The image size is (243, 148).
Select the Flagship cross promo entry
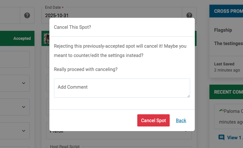point(223,30)
